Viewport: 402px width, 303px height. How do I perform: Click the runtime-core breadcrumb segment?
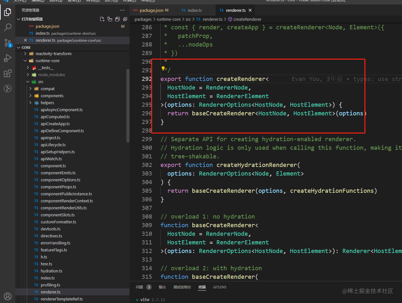(x=169, y=19)
